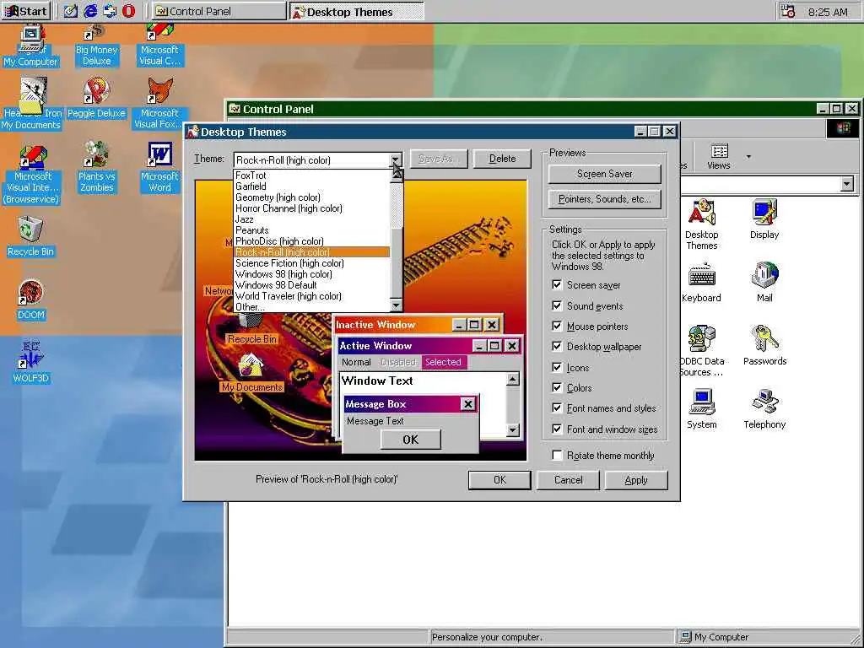This screenshot has height=648, width=864.
Task: Click Show Desktop quick launch icon
Action: click(71, 11)
